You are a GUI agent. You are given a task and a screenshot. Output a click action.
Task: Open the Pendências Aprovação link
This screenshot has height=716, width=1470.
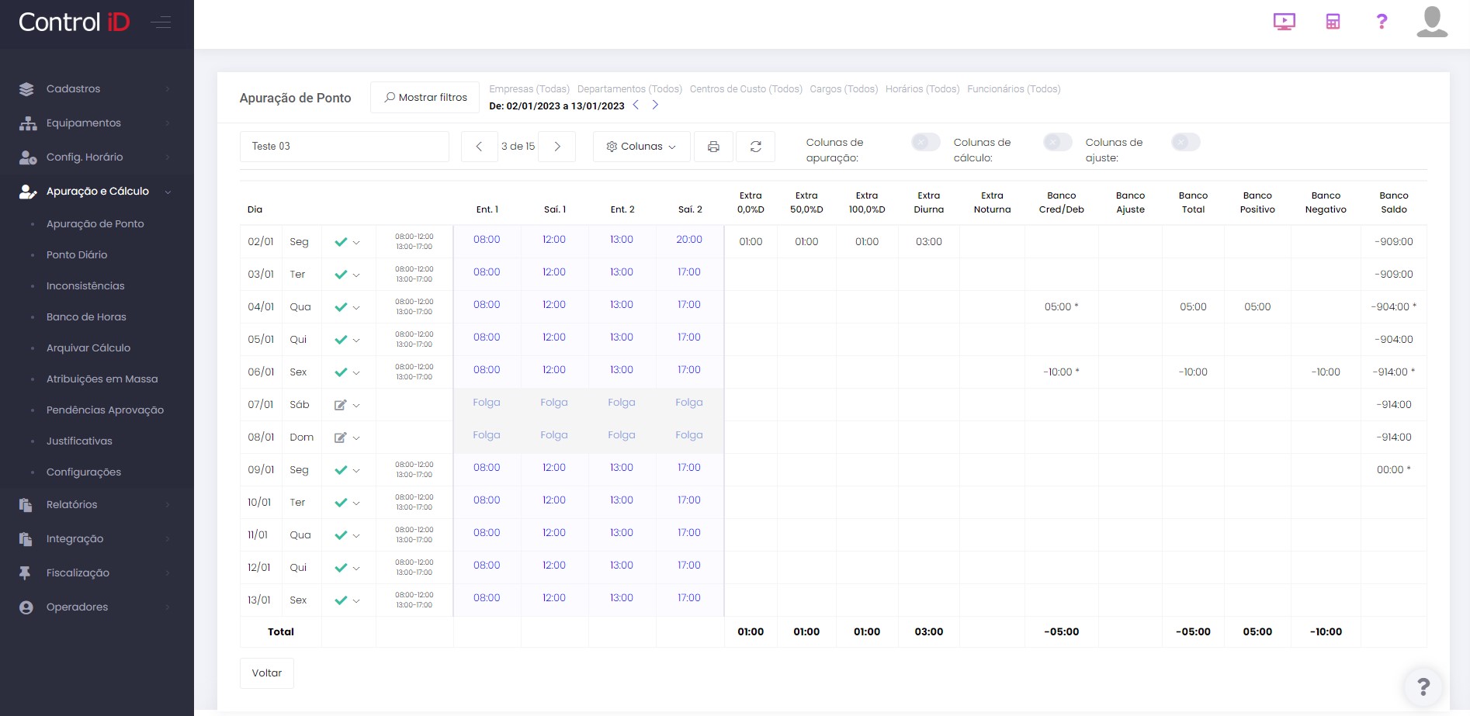click(106, 410)
